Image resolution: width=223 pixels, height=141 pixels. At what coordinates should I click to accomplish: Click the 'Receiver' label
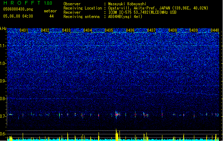click(72, 12)
